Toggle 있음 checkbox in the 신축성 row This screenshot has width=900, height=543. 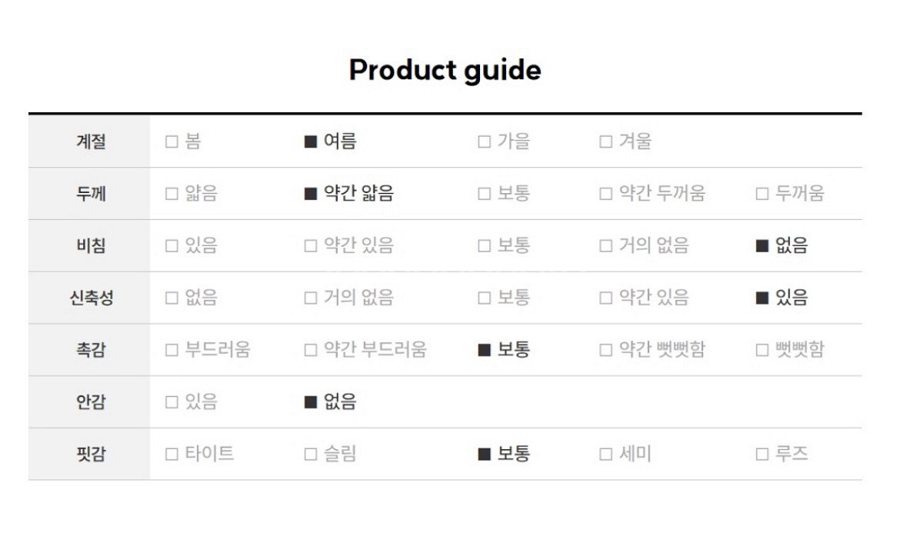pyautogui.click(x=762, y=298)
